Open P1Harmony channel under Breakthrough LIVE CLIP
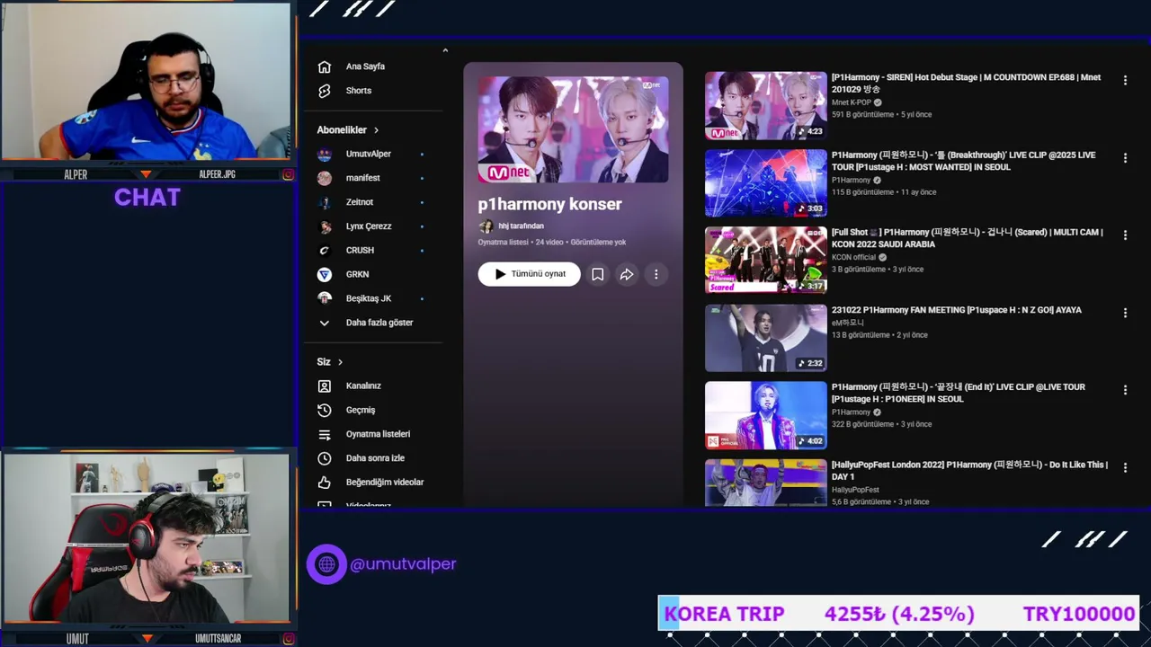The image size is (1151, 647). (852, 180)
